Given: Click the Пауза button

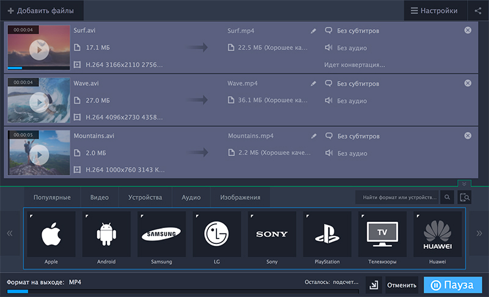Looking at the screenshot, I should click(x=453, y=285).
